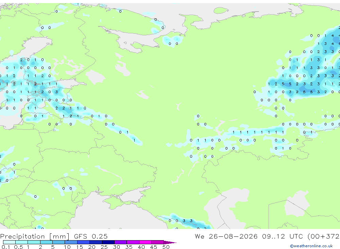Click the '20' legend scale label

pos(92,247)
